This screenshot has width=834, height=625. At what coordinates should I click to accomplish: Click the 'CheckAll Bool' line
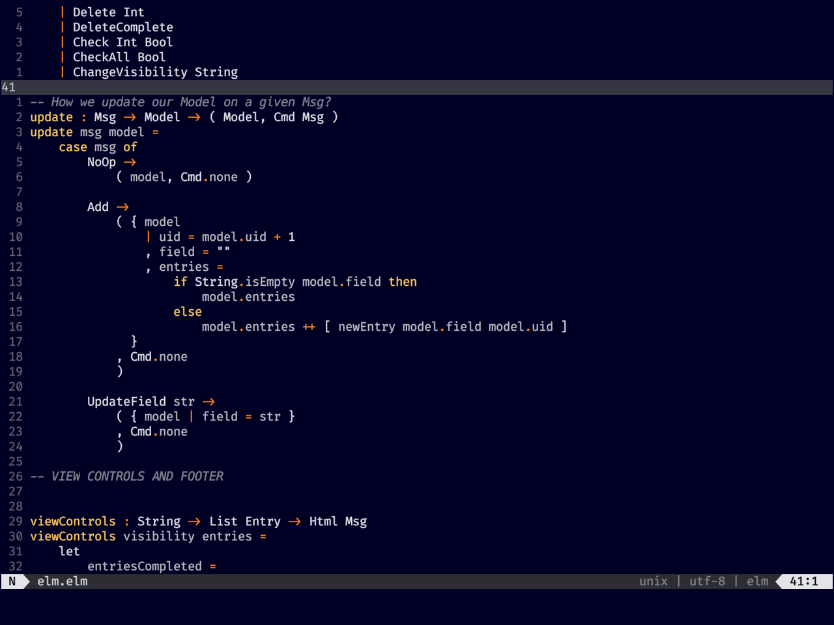(119, 57)
